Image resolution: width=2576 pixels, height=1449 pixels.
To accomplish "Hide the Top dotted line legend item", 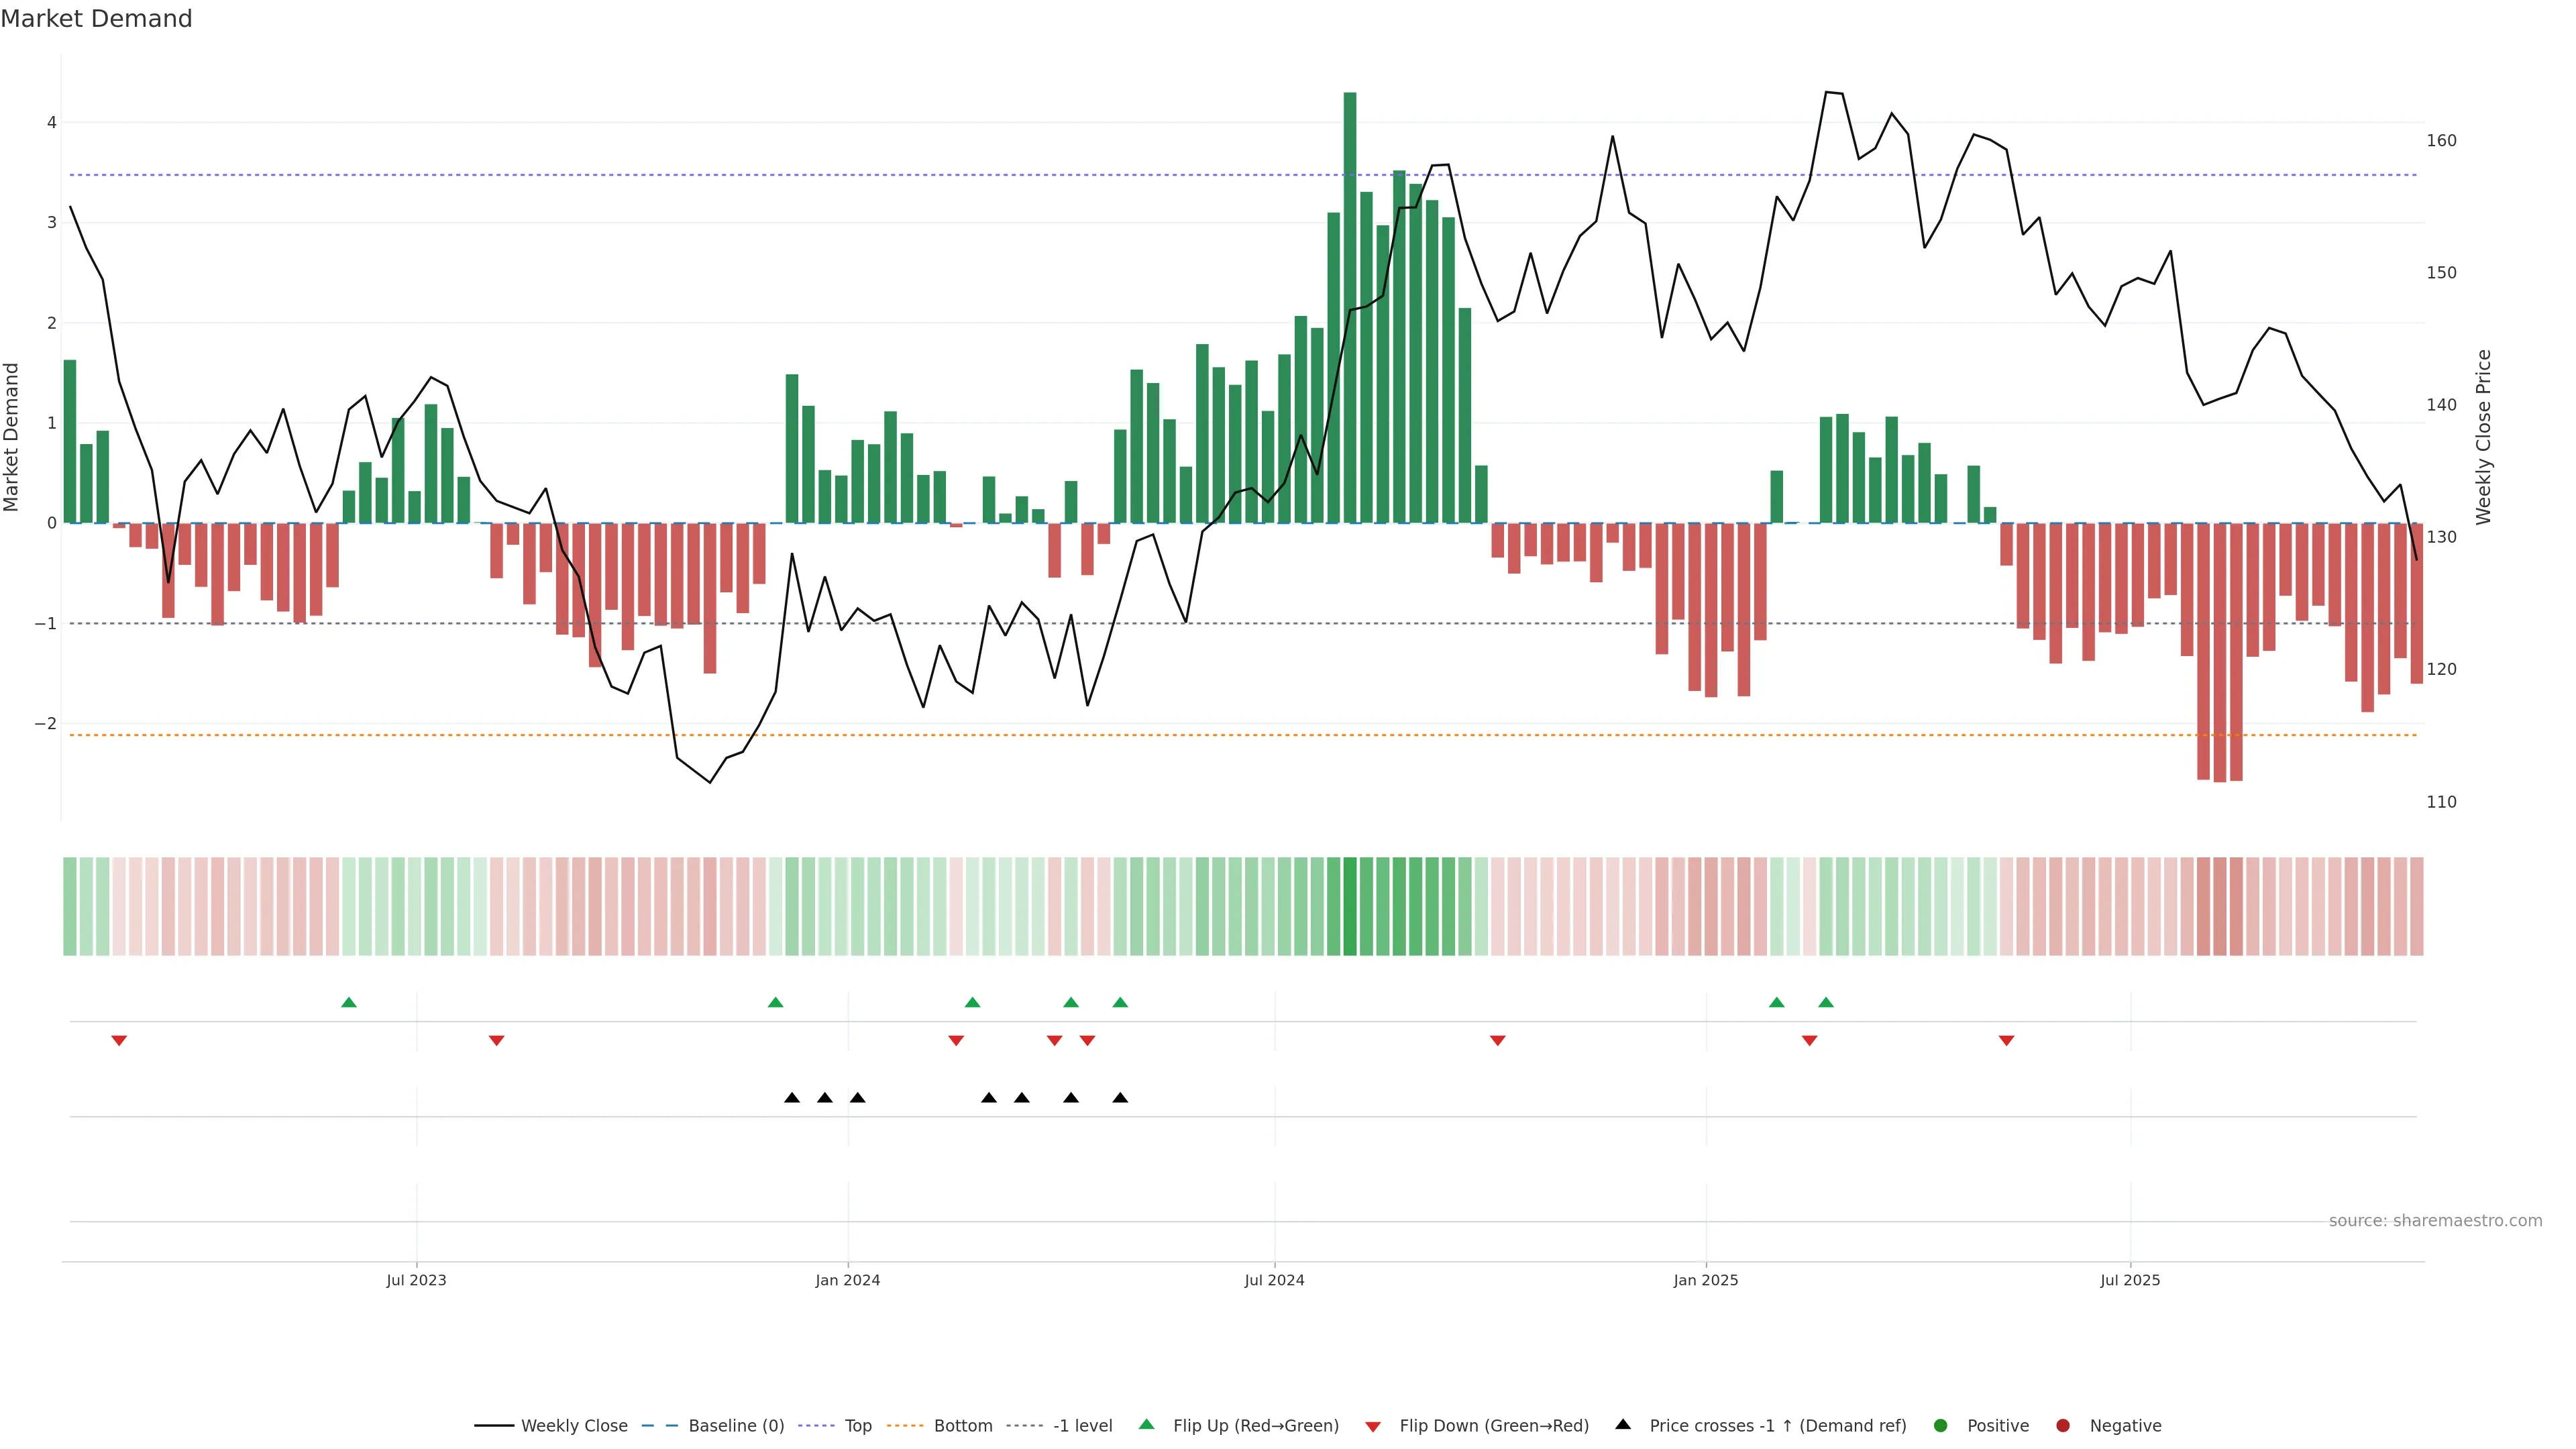I will [x=857, y=1426].
